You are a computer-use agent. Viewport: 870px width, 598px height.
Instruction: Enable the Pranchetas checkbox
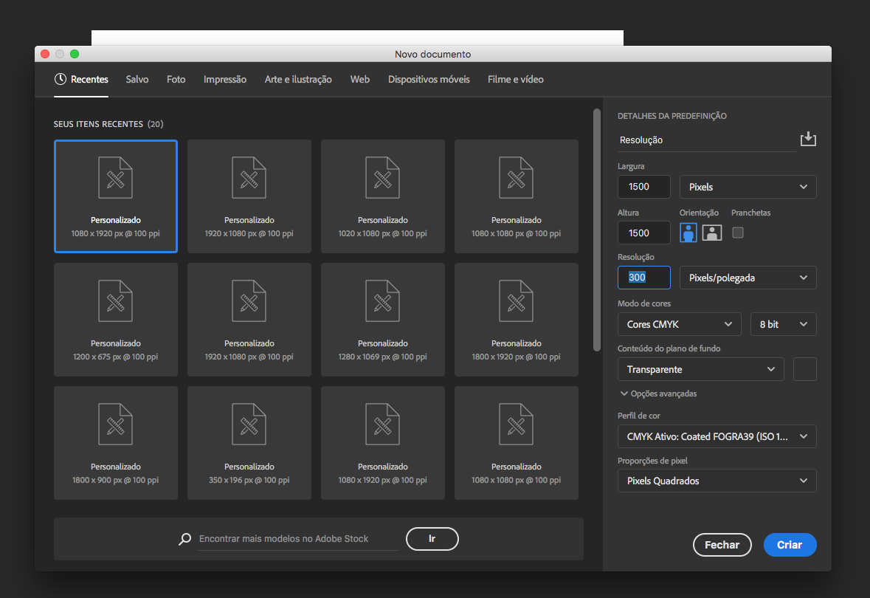click(737, 233)
